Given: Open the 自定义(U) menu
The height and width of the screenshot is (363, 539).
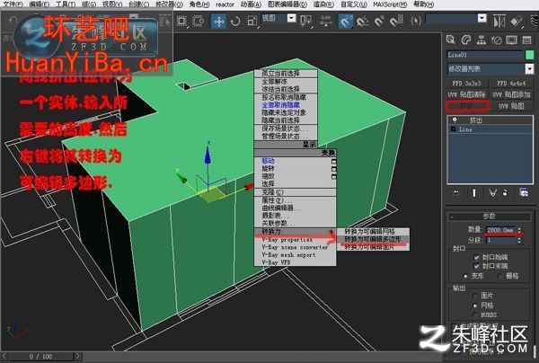Looking at the screenshot, I should coord(354,4).
